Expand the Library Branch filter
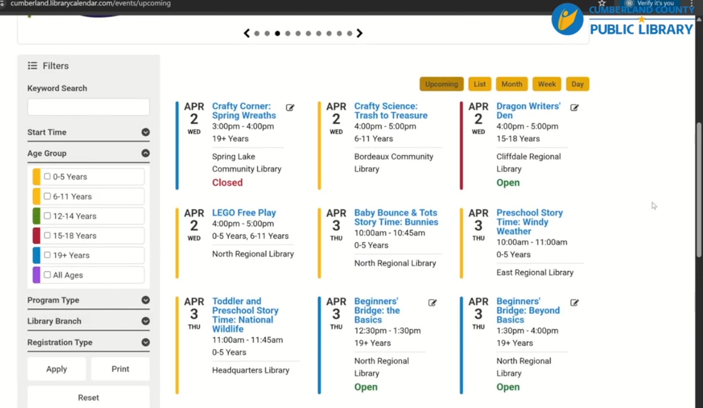The width and height of the screenshot is (703, 408). tap(145, 321)
